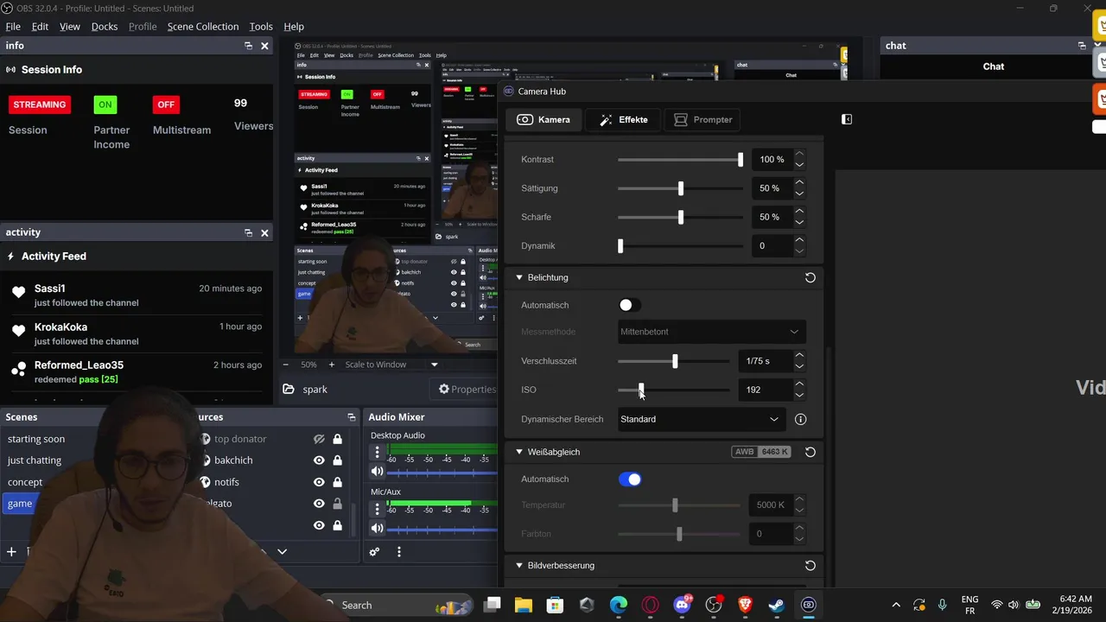
Task: Float the activity dock via its pop-out icon
Action: (x=248, y=232)
